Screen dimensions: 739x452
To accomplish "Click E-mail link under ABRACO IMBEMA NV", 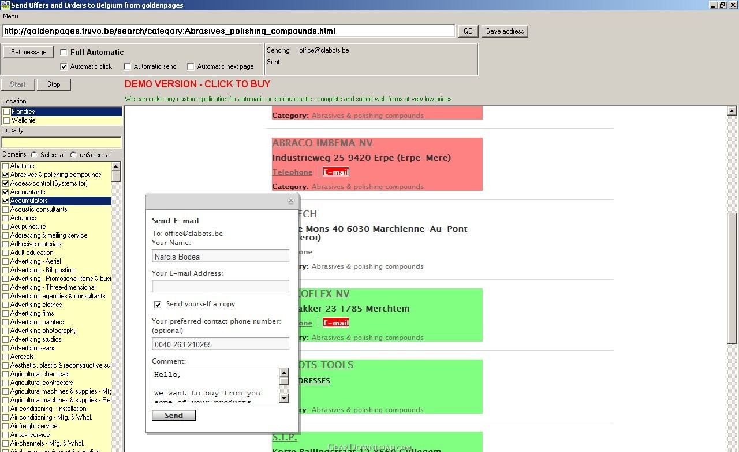I will pyautogui.click(x=336, y=172).
